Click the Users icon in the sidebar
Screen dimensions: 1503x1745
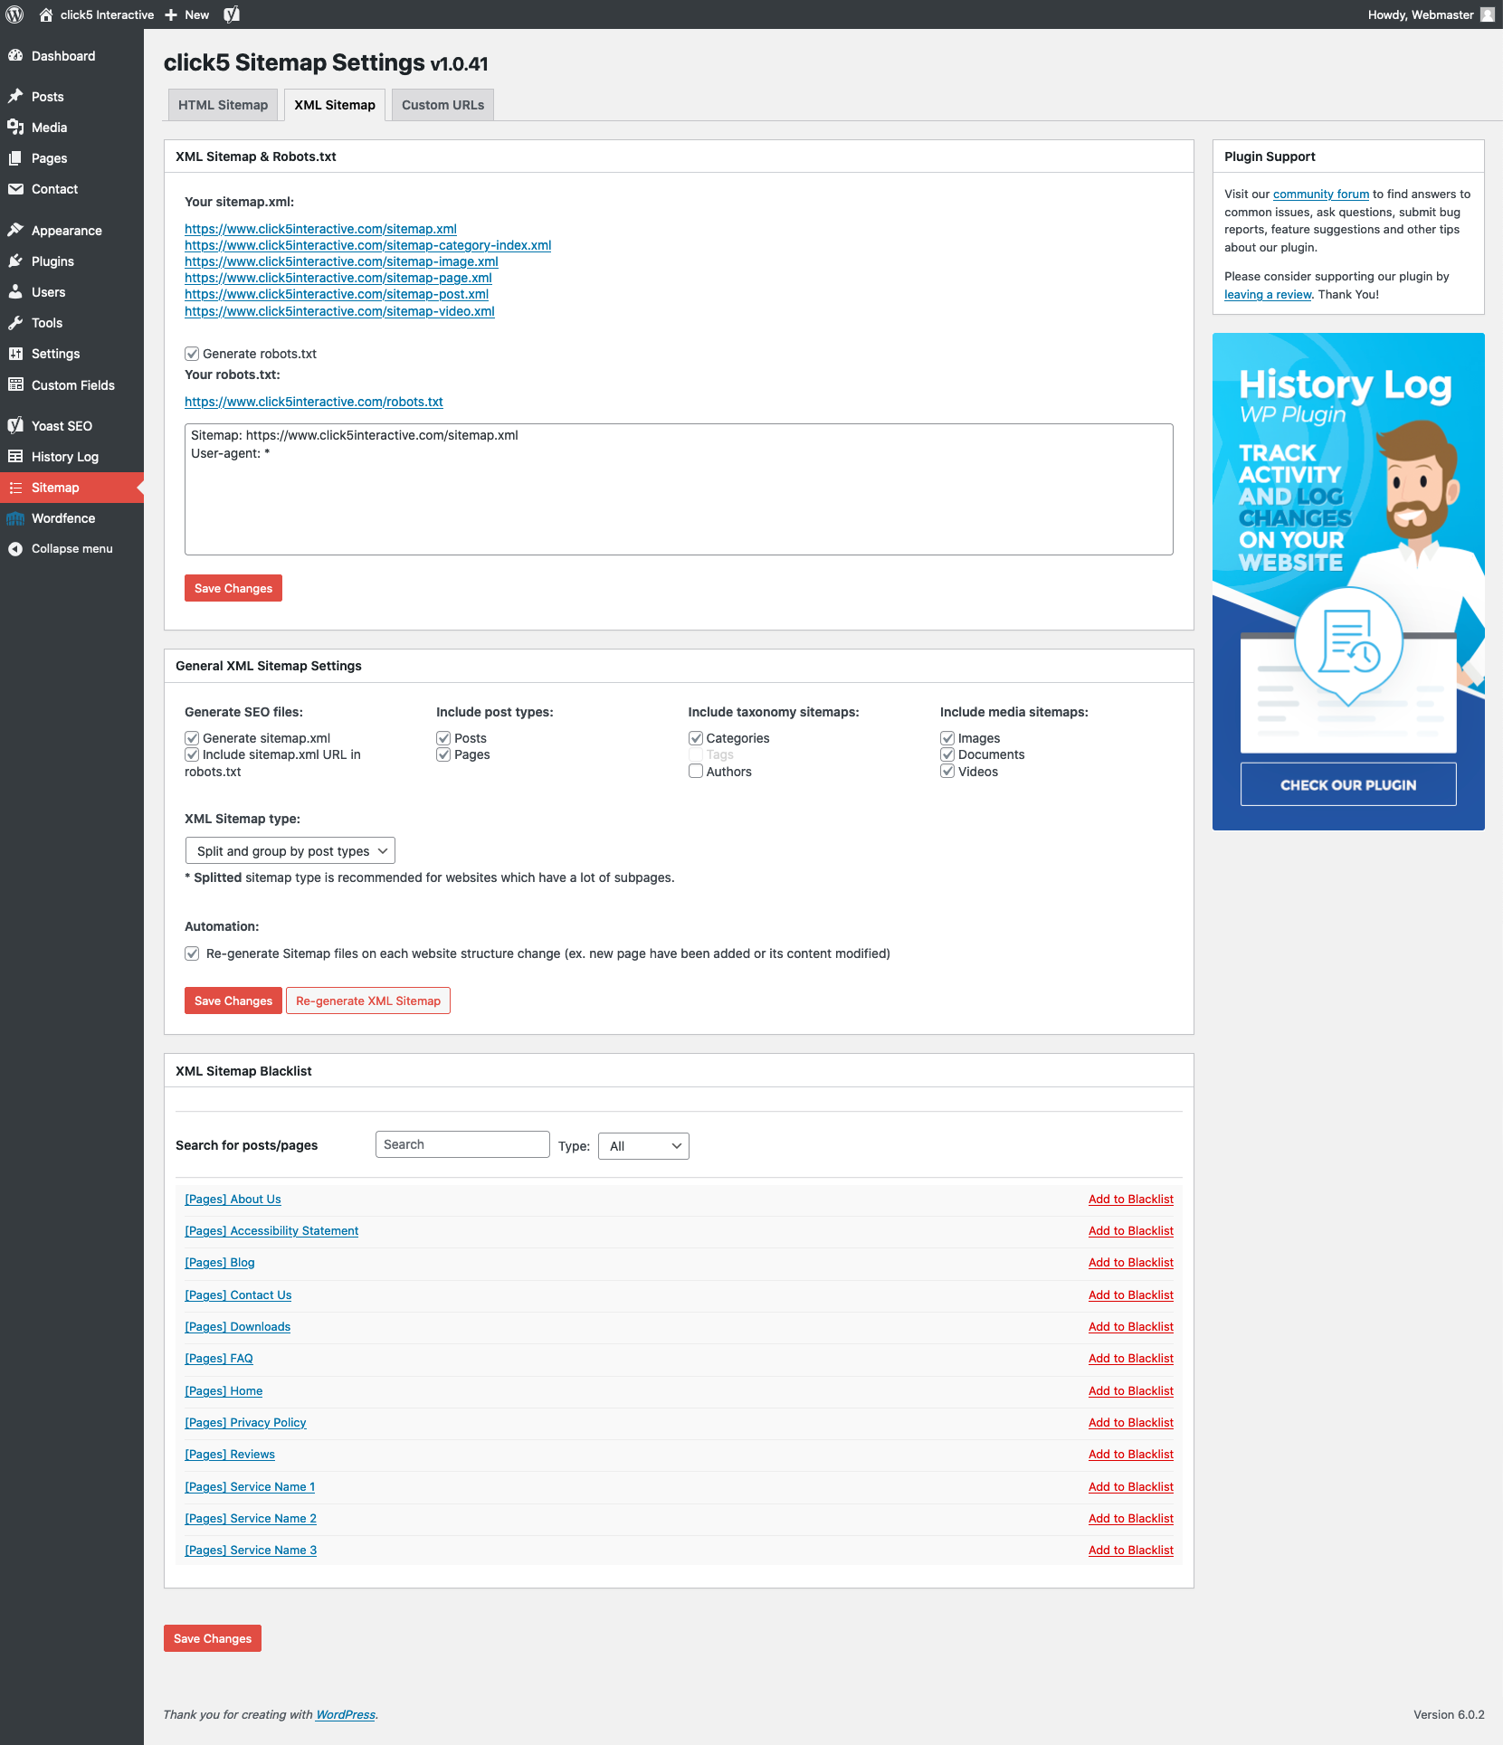(x=15, y=292)
